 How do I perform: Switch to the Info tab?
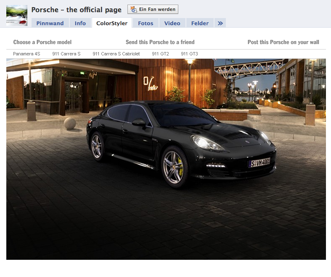point(80,23)
